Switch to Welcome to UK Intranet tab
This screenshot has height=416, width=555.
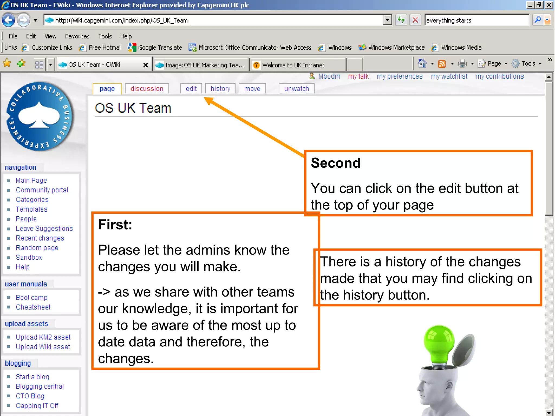293,65
